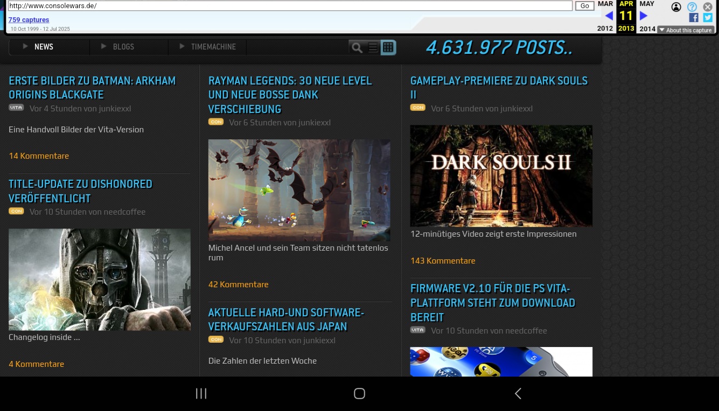Click the Go button
The width and height of the screenshot is (719, 411).
coord(585,6)
